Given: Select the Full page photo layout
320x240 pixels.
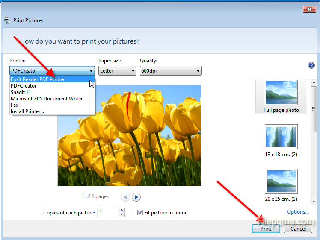Looking at the screenshot, I should pyautogui.click(x=281, y=96).
